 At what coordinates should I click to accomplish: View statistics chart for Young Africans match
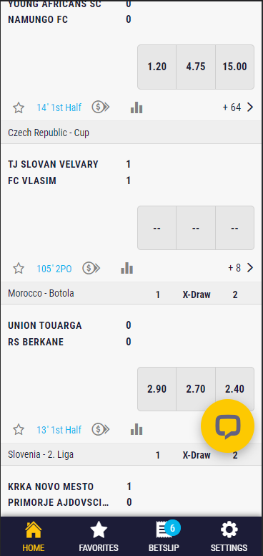(x=137, y=107)
